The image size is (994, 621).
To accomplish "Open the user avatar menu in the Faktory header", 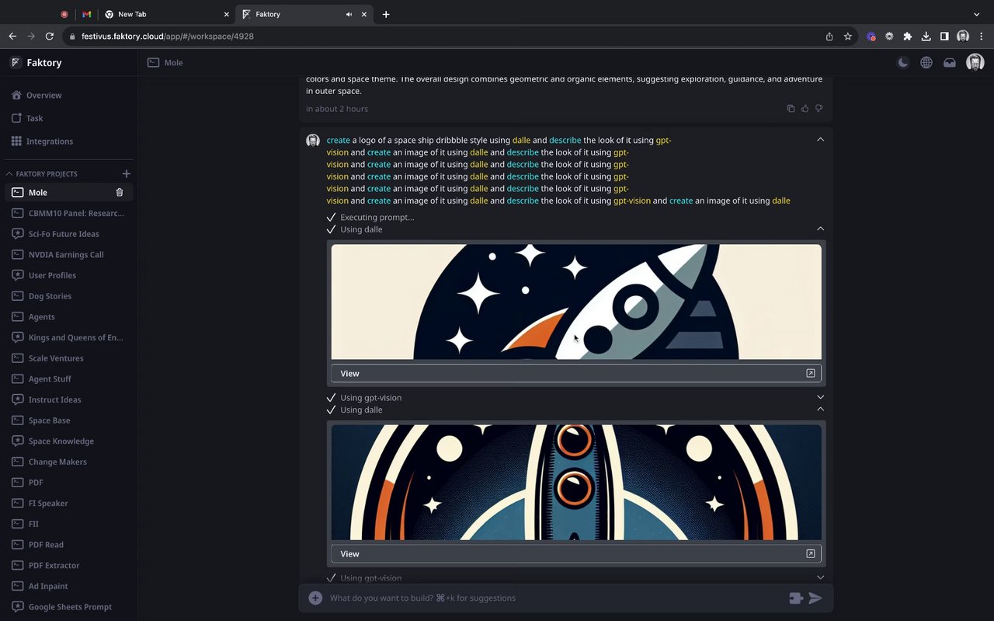I will [x=975, y=63].
